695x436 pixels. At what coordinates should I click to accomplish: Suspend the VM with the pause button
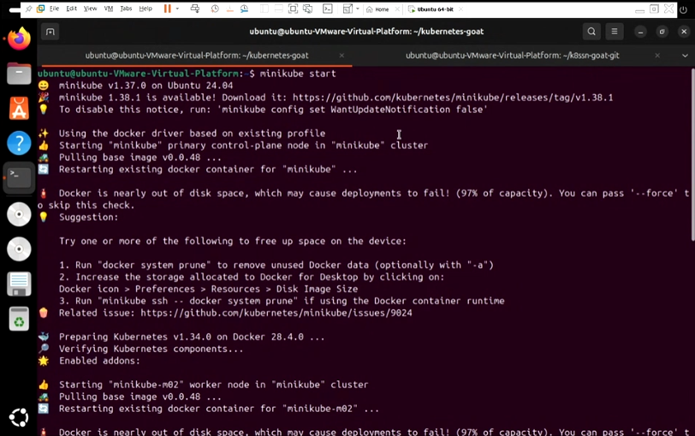168,9
